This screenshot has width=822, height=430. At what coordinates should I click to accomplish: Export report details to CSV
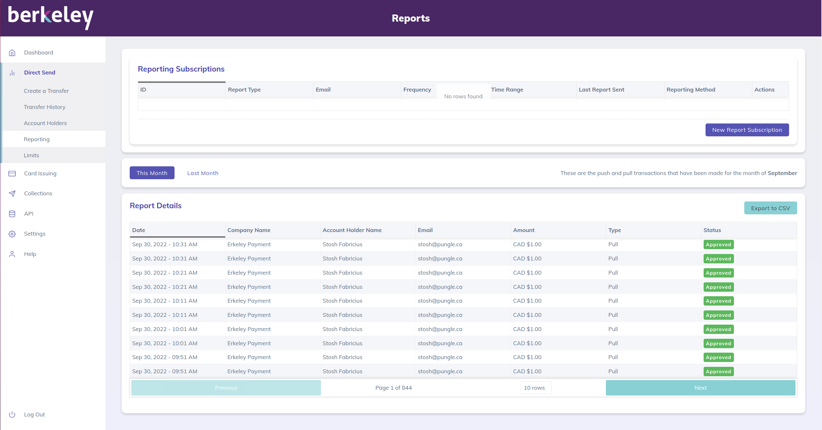[770, 208]
